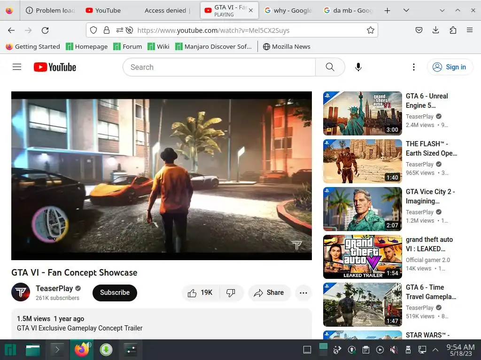Viewport: 481px width, 360px height.
Task: Open GTA 6 Unreal Engine 5 thumbnail
Action: [362, 113]
